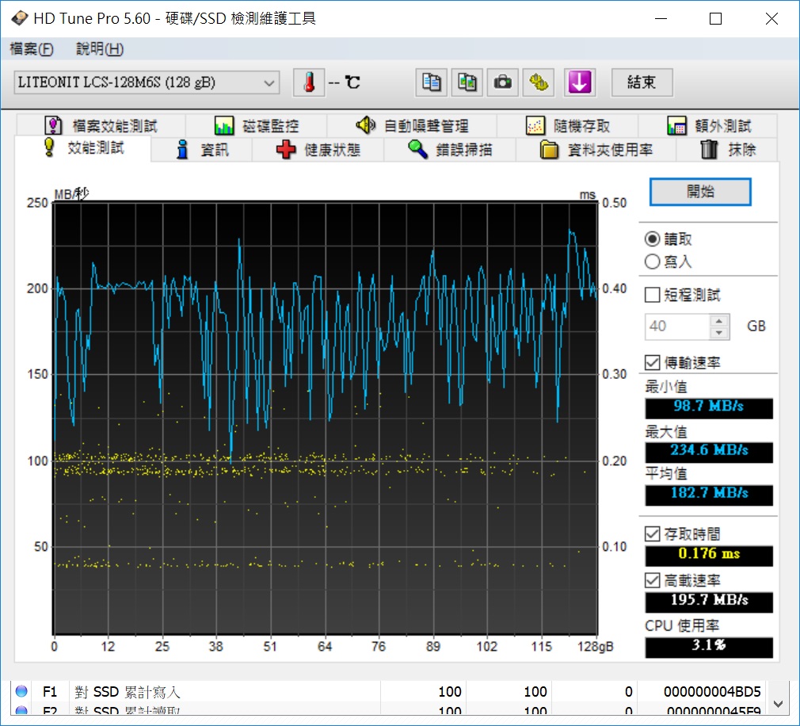Screen dimensions: 800x726
Task: Click the trash can 抹除 icon
Action: click(x=709, y=150)
